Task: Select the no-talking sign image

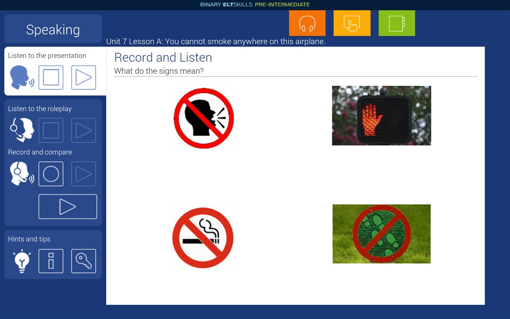Action: click(x=204, y=118)
